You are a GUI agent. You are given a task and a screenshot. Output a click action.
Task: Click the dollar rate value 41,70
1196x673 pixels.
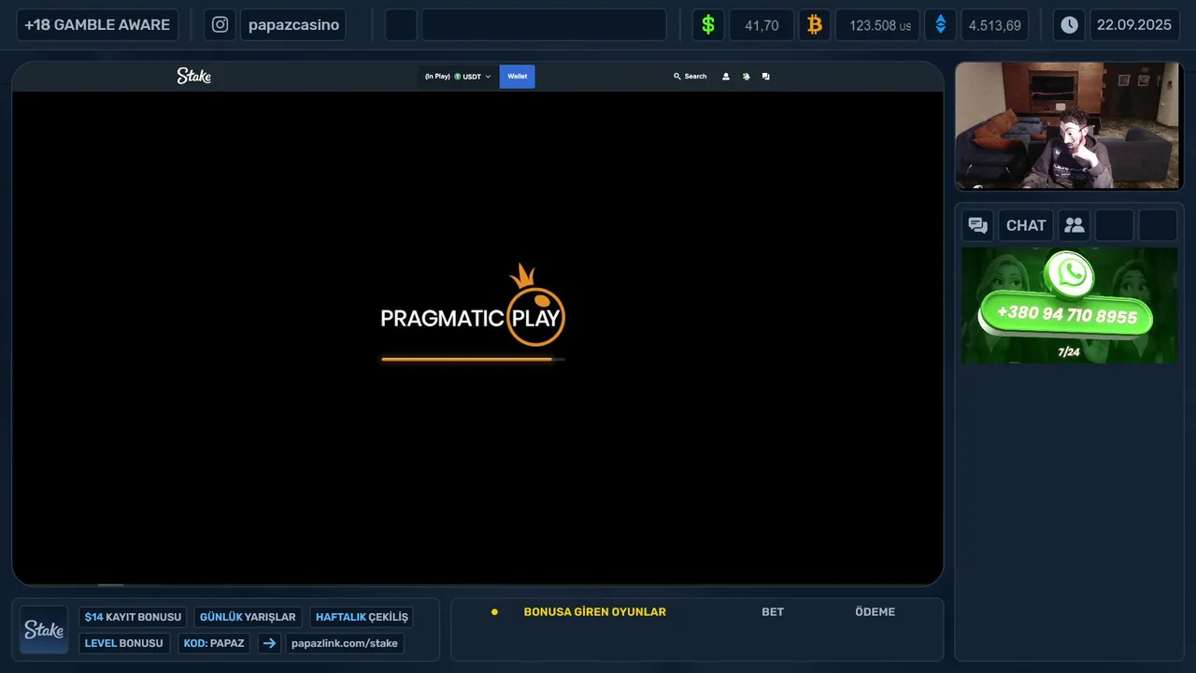coord(762,25)
